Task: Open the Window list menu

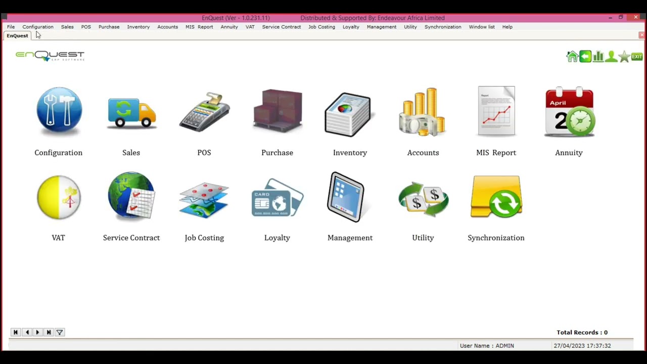Action: [482, 27]
